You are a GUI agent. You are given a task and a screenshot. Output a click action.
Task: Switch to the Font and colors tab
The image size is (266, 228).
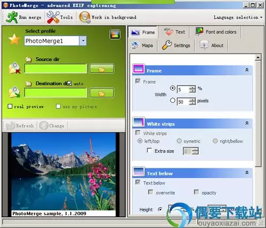(216, 32)
